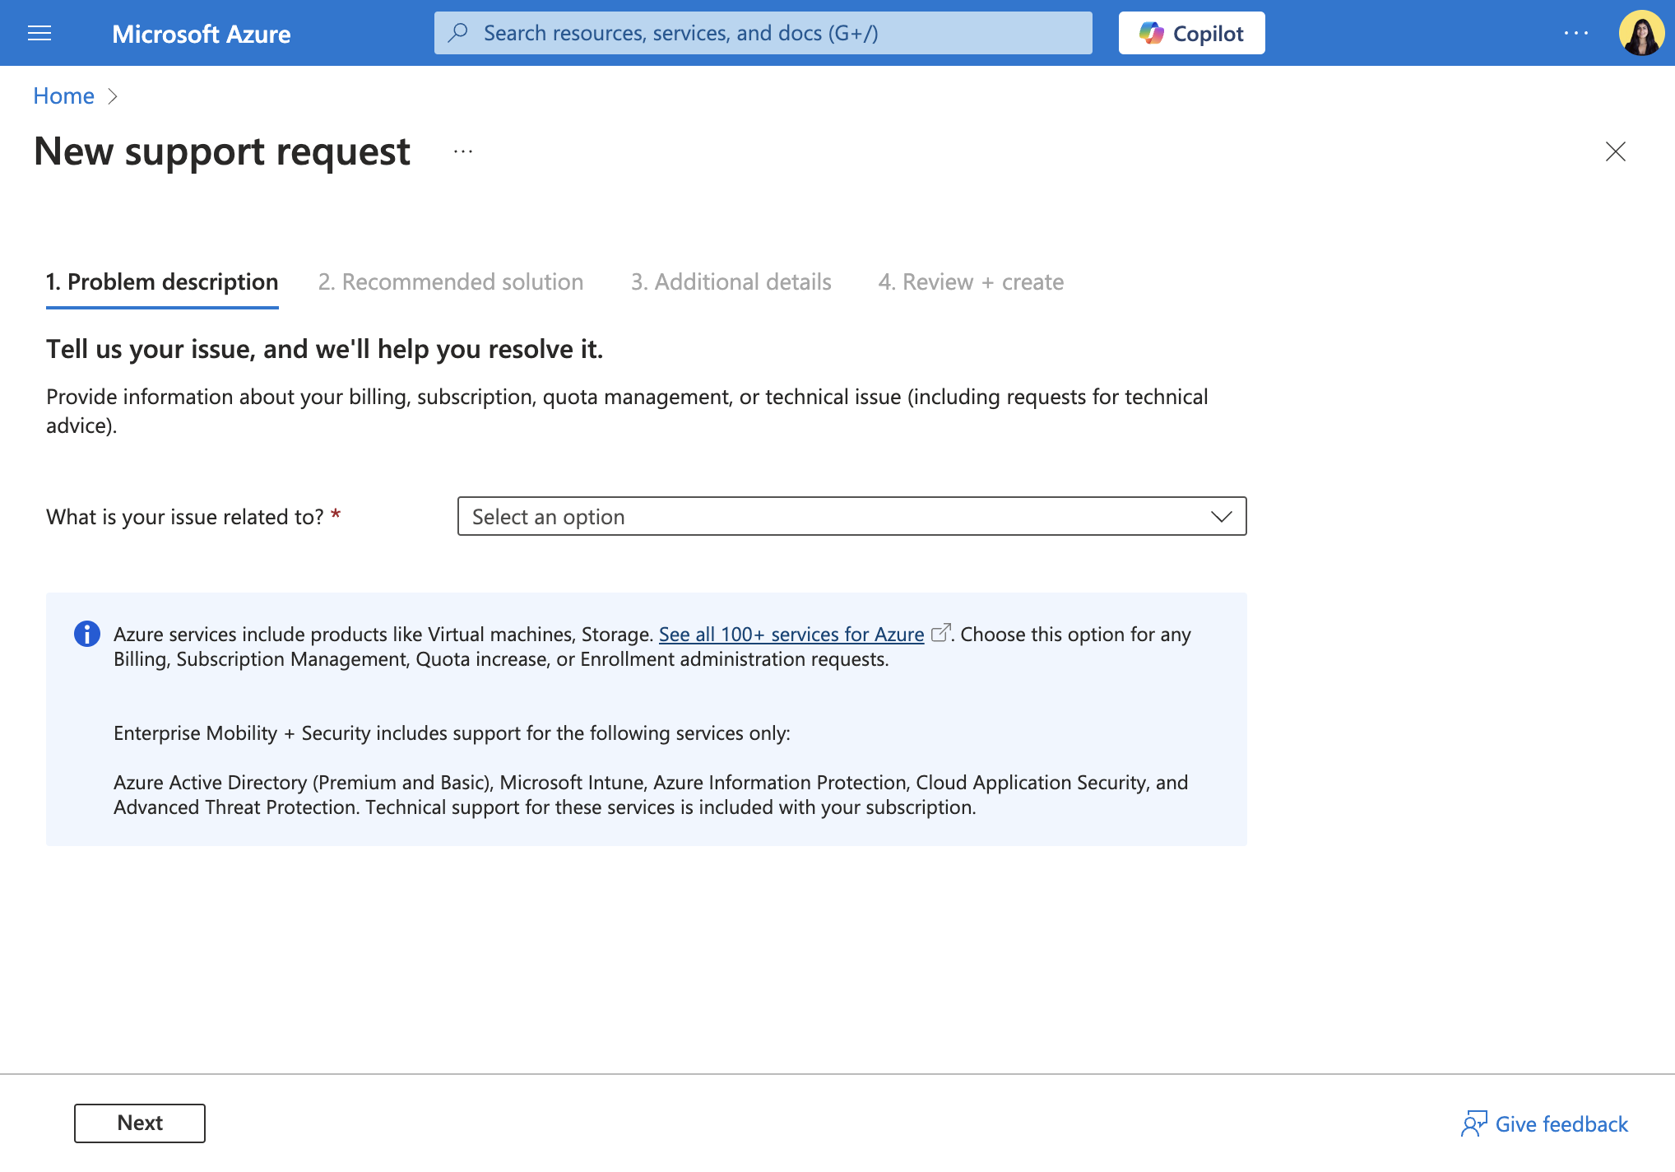Click heading 'Tell us your issue, and we'll help'

pos(325,349)
